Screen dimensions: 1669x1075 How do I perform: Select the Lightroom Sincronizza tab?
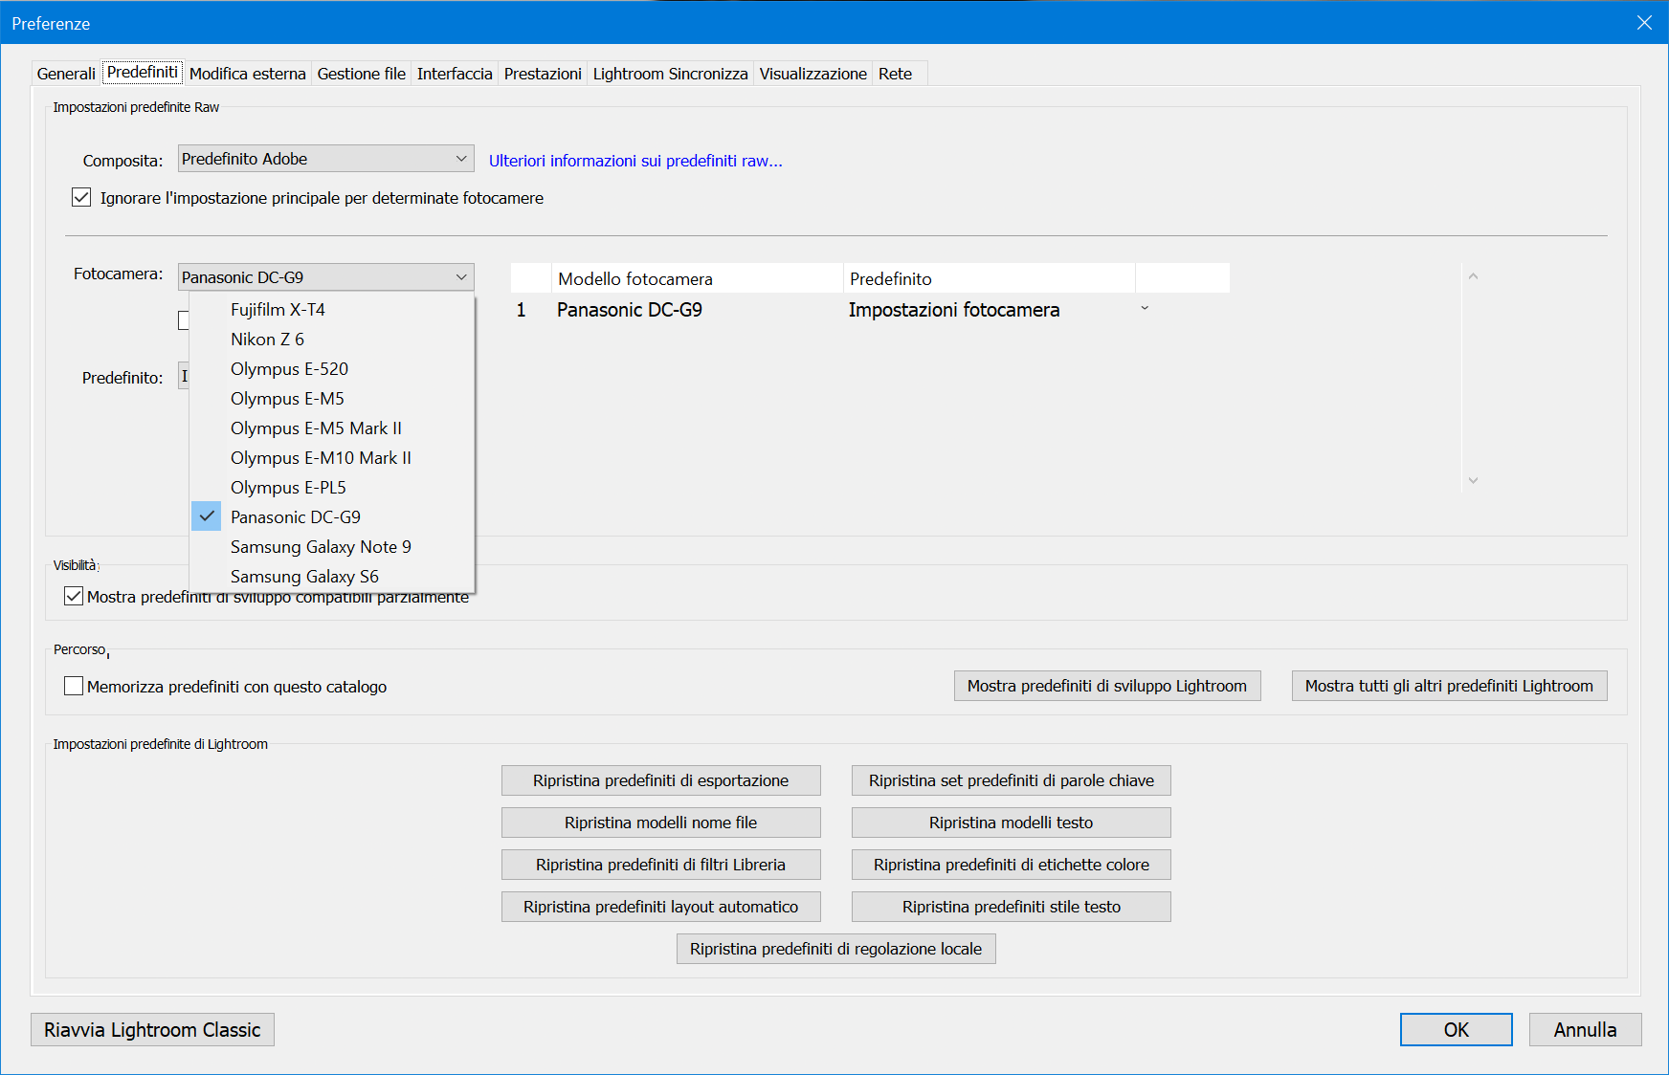(671, 74)
